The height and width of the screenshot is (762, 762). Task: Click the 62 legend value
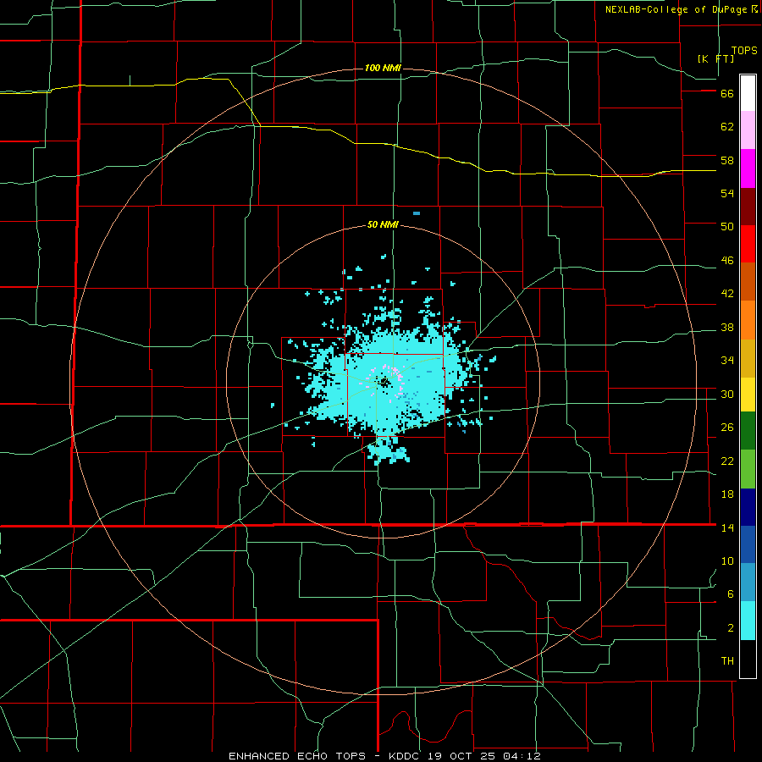(727, 127)
